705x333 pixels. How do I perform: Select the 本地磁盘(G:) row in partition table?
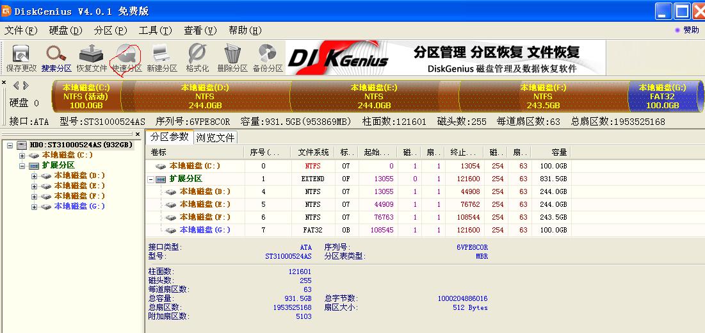(x=359, y=230)
